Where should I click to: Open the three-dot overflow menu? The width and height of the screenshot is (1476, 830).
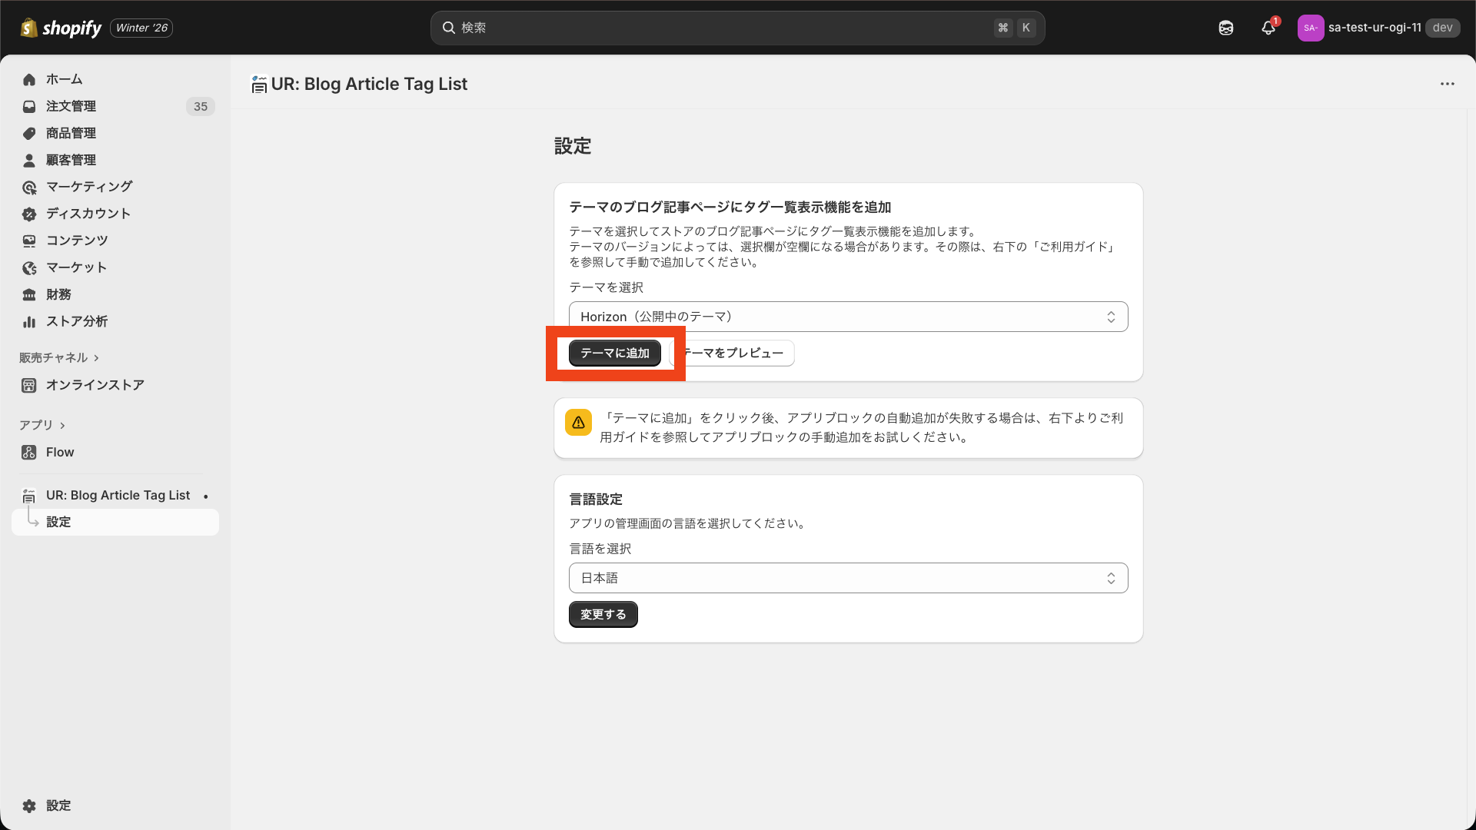[1448, 84]
